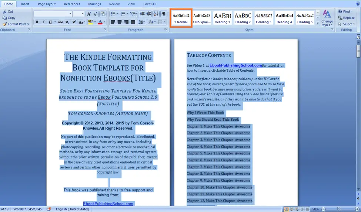Switch to Print Layout view
361x212 pixels.
(287, 209)
